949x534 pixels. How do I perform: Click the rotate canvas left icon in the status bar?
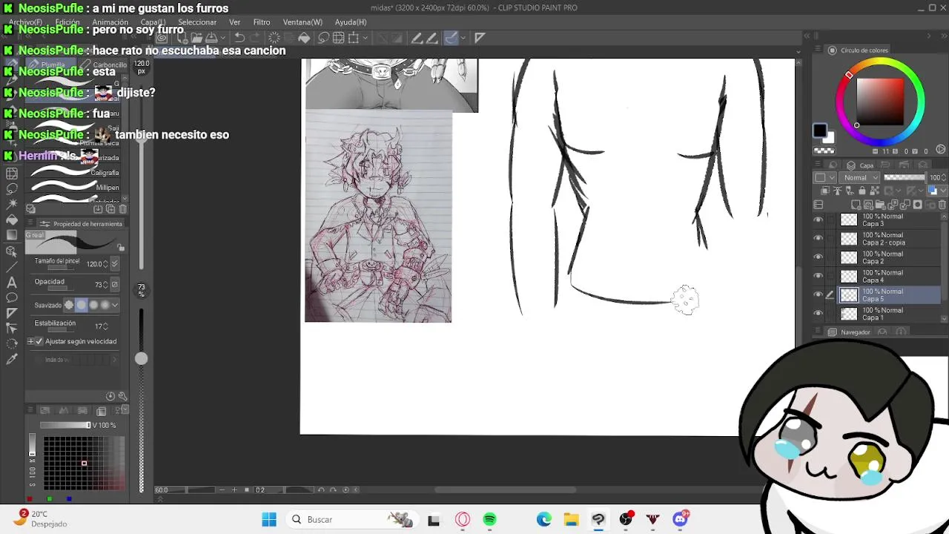point(321,489)
